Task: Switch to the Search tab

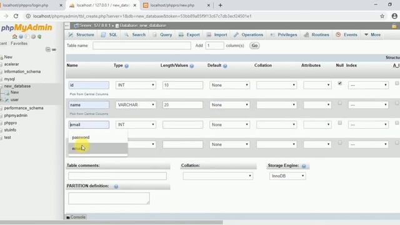Action: [x=135, y=35]
